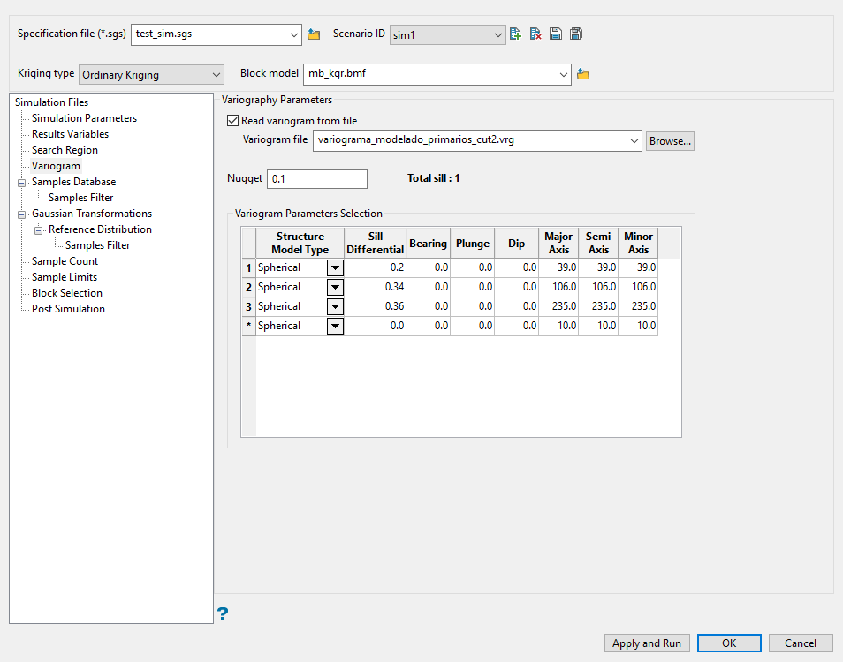Click the browse folder icon for Specification file
Screen dimensions: 843x662
pos(314,34)
